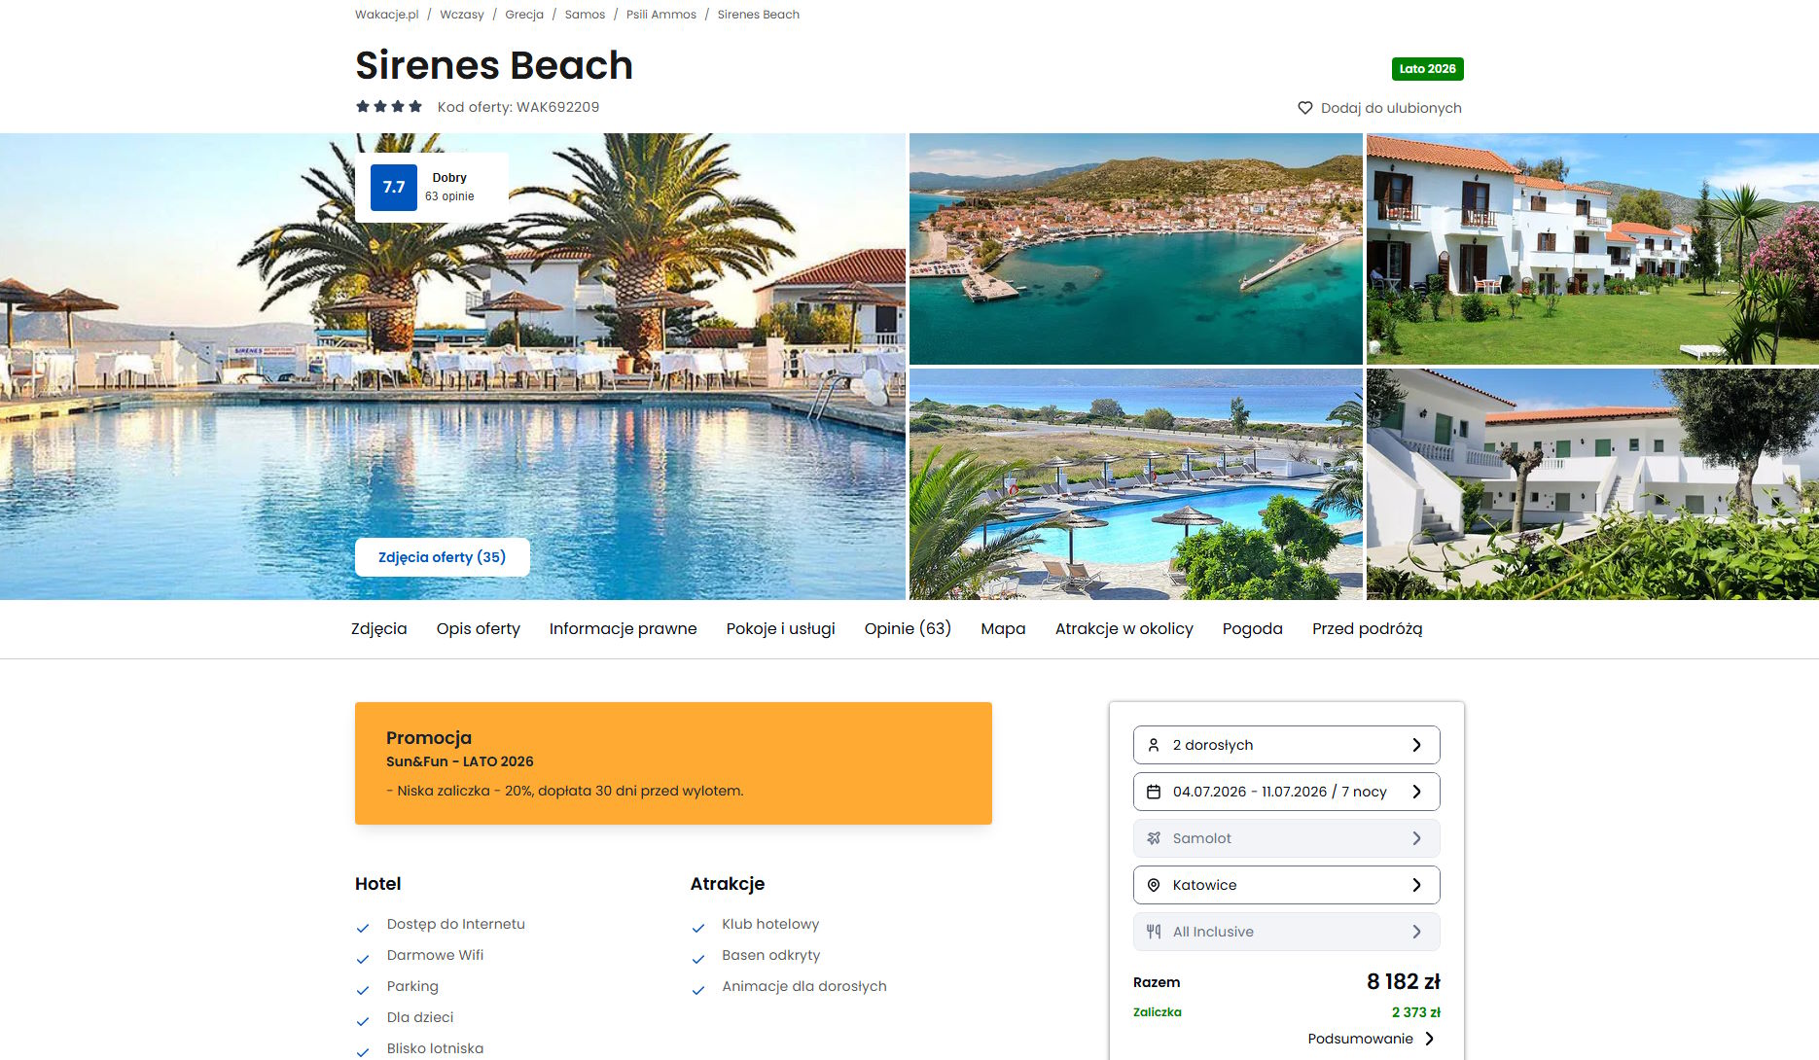Click the cutlery icon beside All Inclusive
Image resolution: width=1819 pixels, height=1060 pixels.
[1154, 932]
